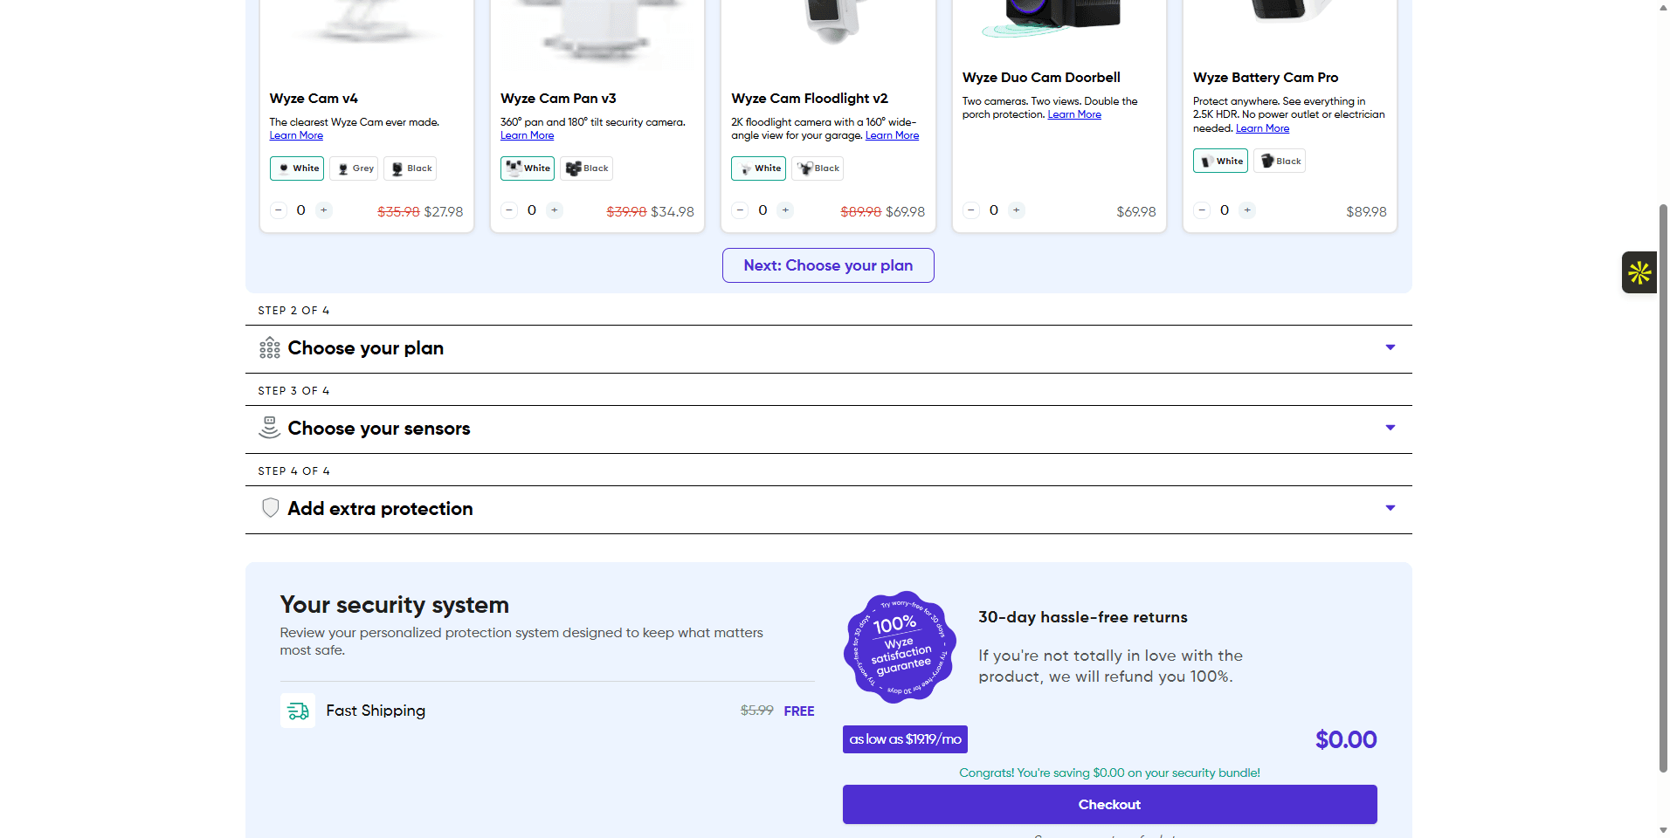The height and width of the screenshot is (838, 1670).
Task: Increase Wyze Battery Cam Pro quantity with plus
Action: click(1247, 210)
